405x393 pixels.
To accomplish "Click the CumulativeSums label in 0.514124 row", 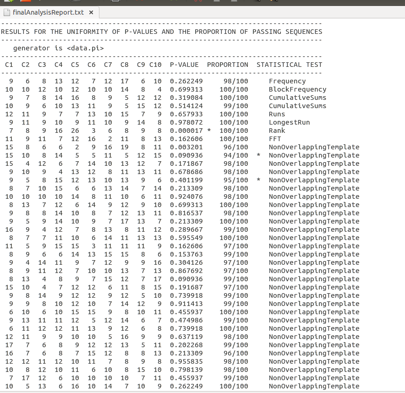I will pos(297,106).
